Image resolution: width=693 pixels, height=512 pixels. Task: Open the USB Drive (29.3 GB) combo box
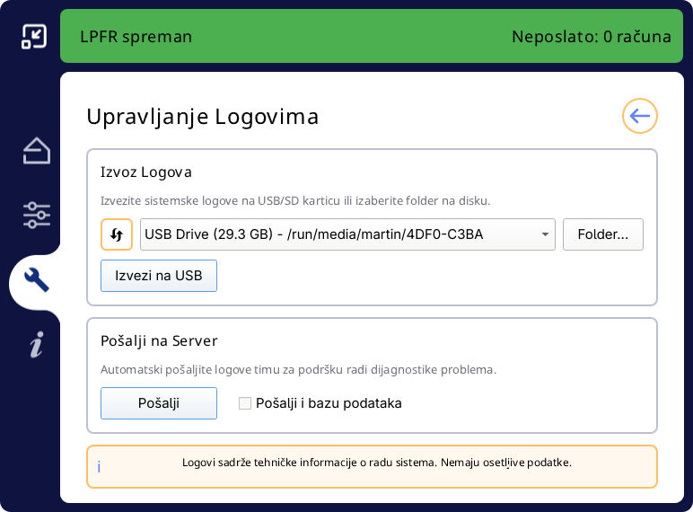coord(341,234)
